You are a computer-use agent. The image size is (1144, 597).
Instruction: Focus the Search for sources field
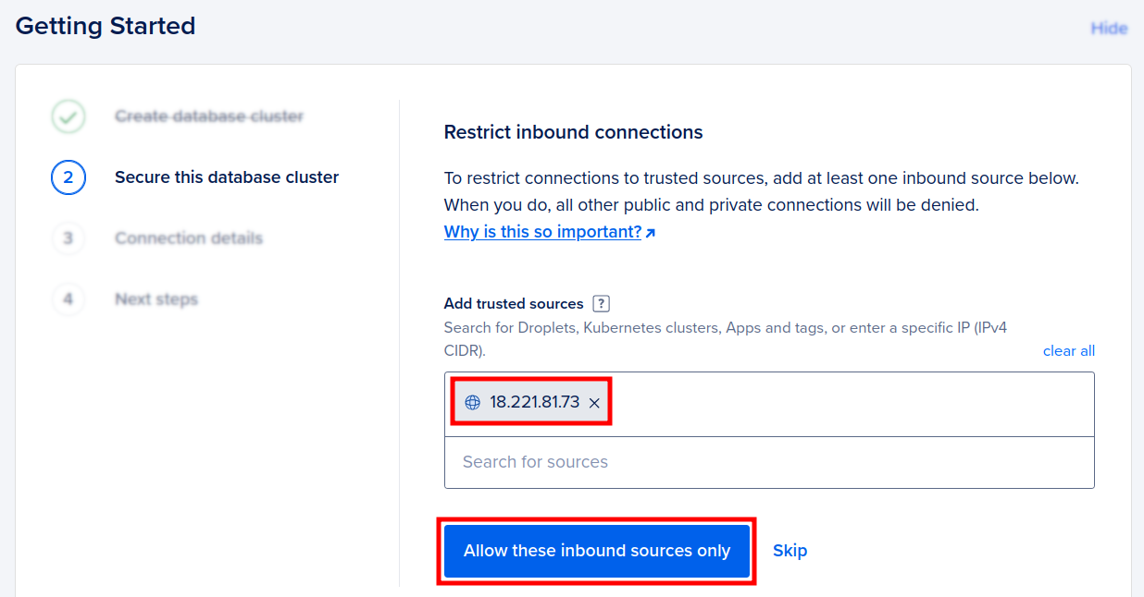coord(768,462)
